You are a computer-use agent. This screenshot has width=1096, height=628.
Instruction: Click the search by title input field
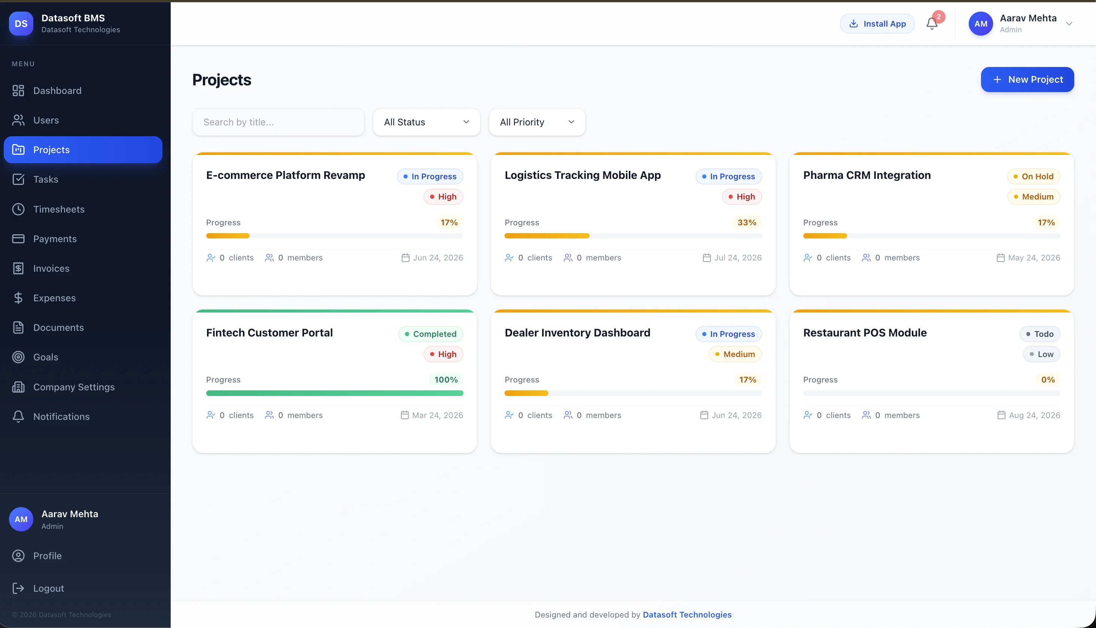tap(278, 122)
